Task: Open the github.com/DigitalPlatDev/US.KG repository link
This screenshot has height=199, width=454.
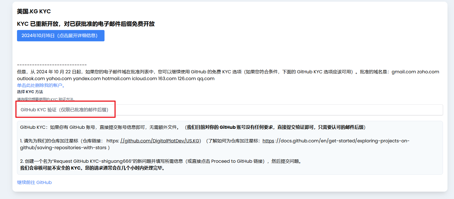Action: click(160, 141)
